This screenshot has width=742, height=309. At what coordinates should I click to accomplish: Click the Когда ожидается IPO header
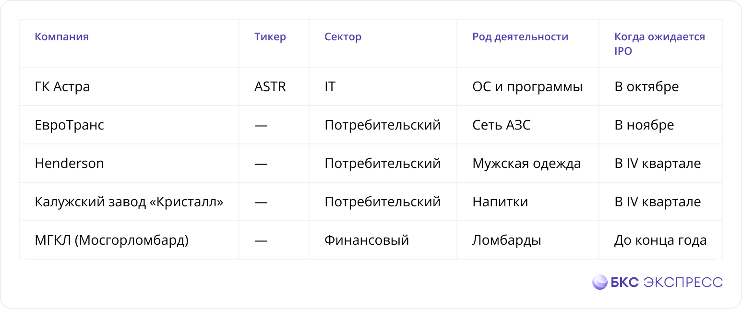point(660,44)
